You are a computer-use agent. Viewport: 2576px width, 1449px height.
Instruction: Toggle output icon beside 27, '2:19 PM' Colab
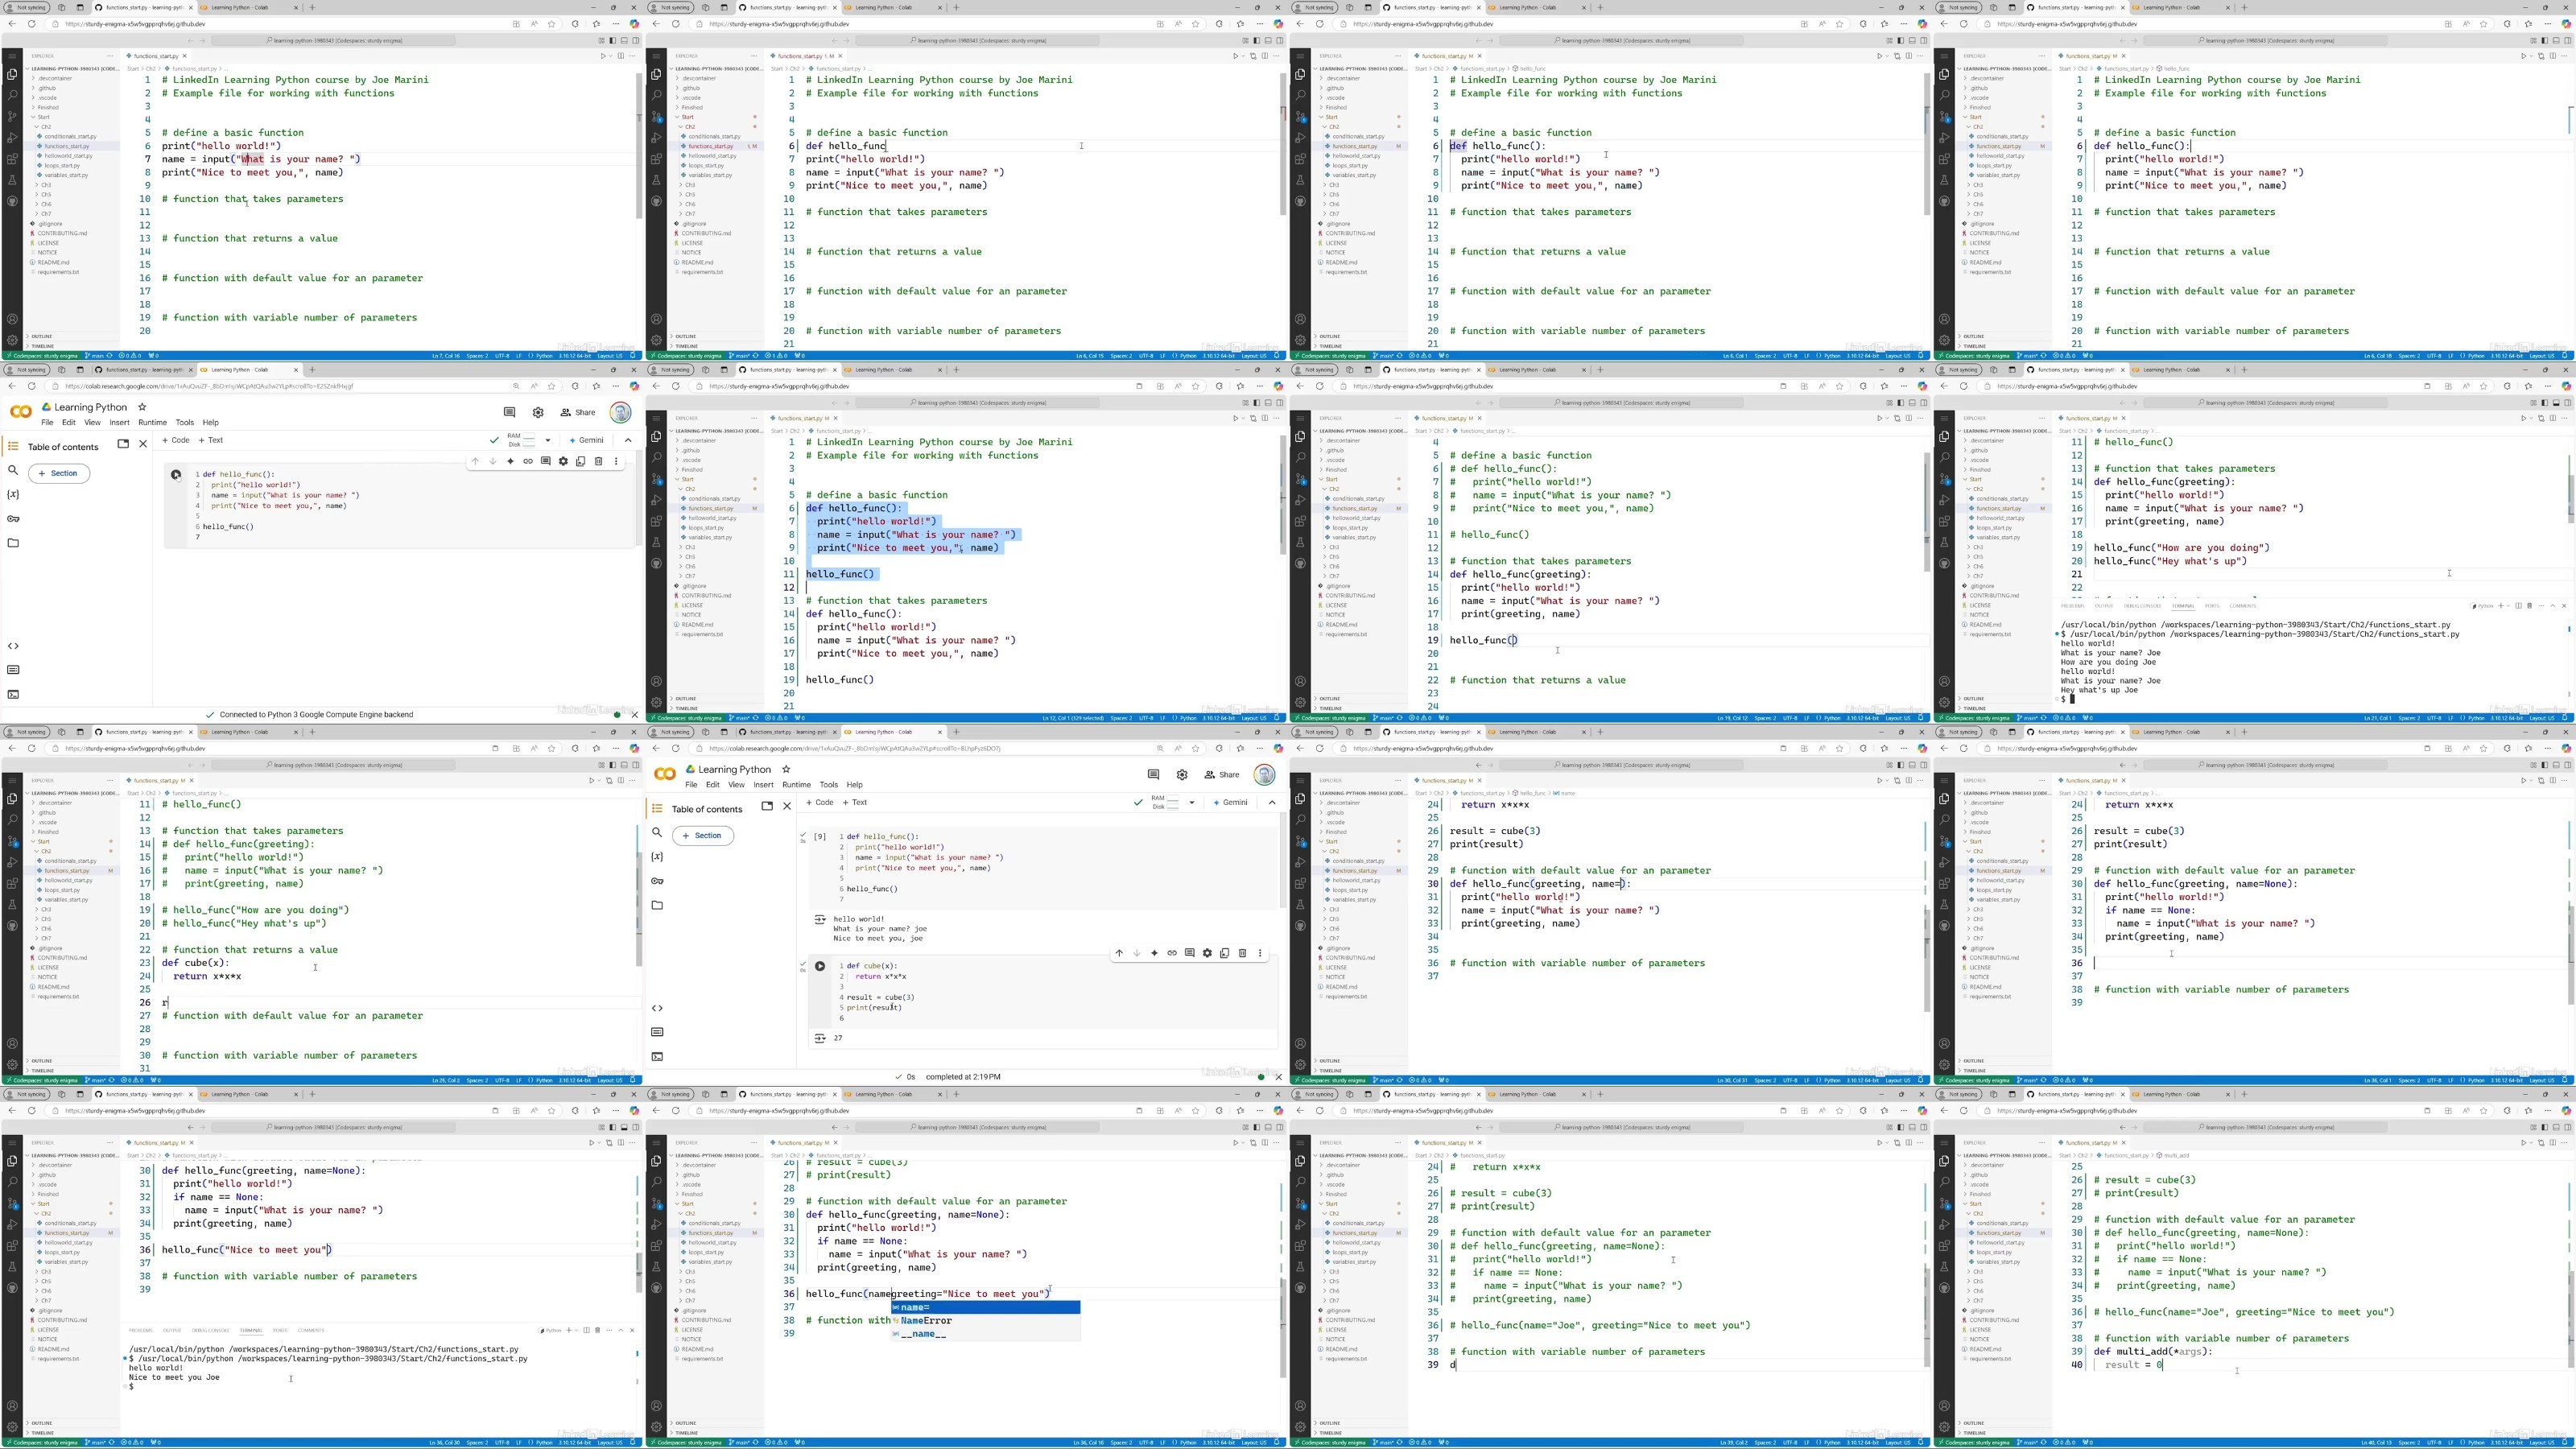pyautogui.click(x=820, y=1038)
